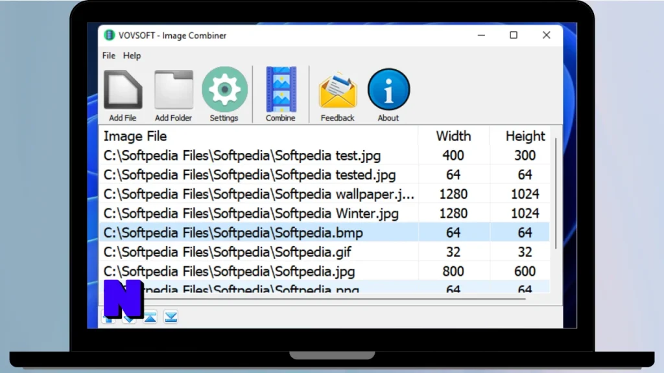Click the move-to-top arrow icon

click(150, 317)
